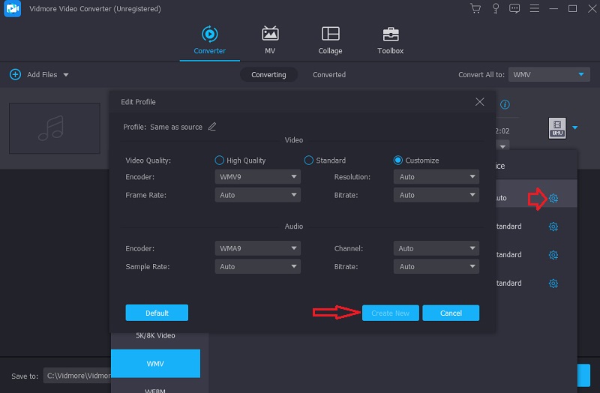Open the Convert All to WMV dropdown

pos(549,75)
